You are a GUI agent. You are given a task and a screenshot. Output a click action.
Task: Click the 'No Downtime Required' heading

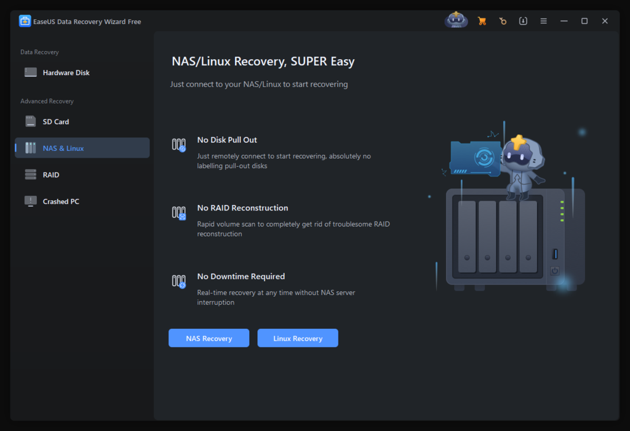pos(241,276)
